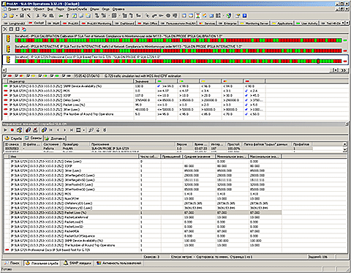Viewport: 351px width, 273px height.
Task: Toggle the red status filter checkbox
Action: tap(5, 76)
